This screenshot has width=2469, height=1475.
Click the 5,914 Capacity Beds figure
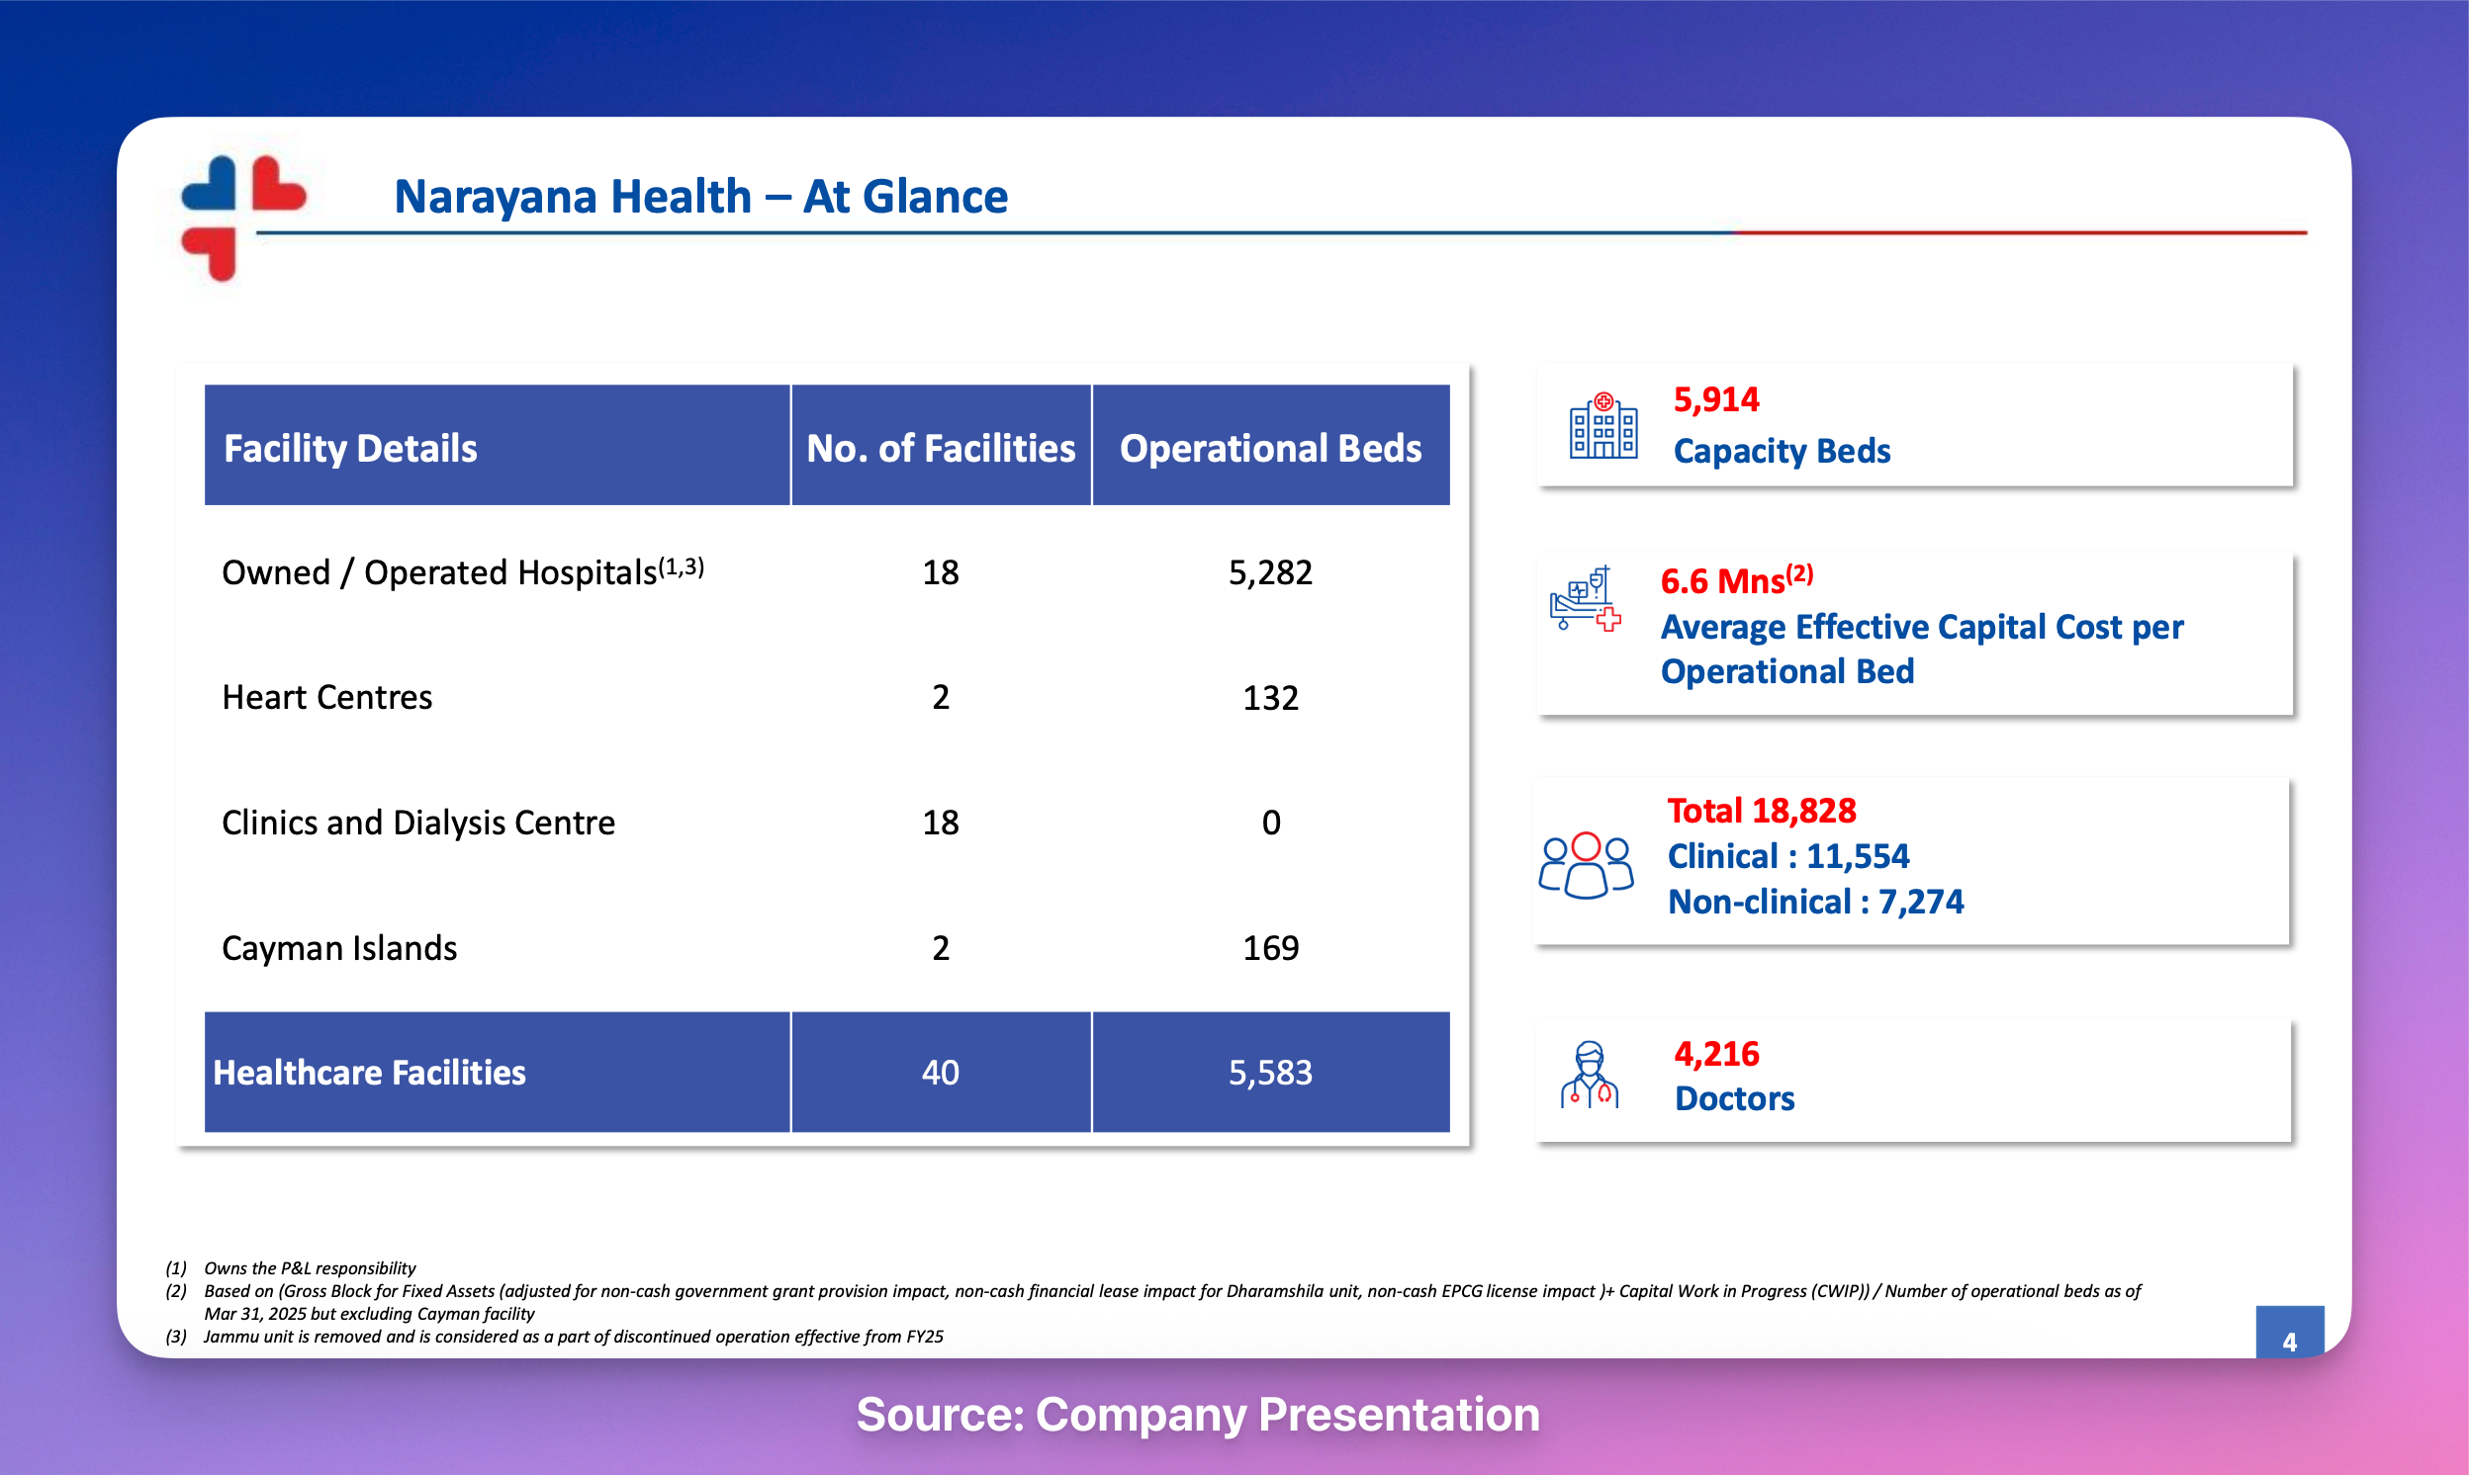(x=1716, y=399)
